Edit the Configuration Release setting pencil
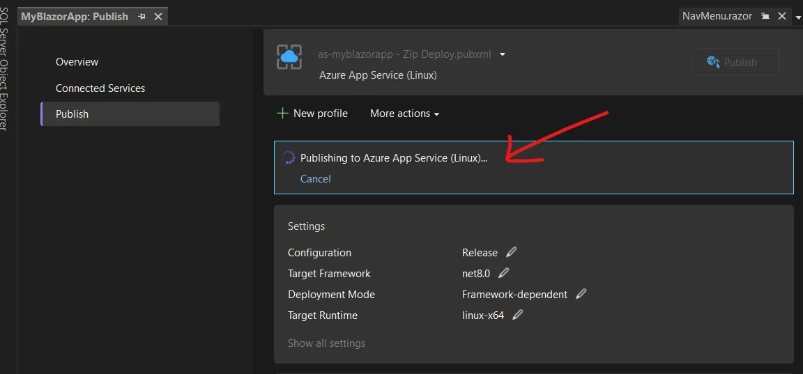 511,252
